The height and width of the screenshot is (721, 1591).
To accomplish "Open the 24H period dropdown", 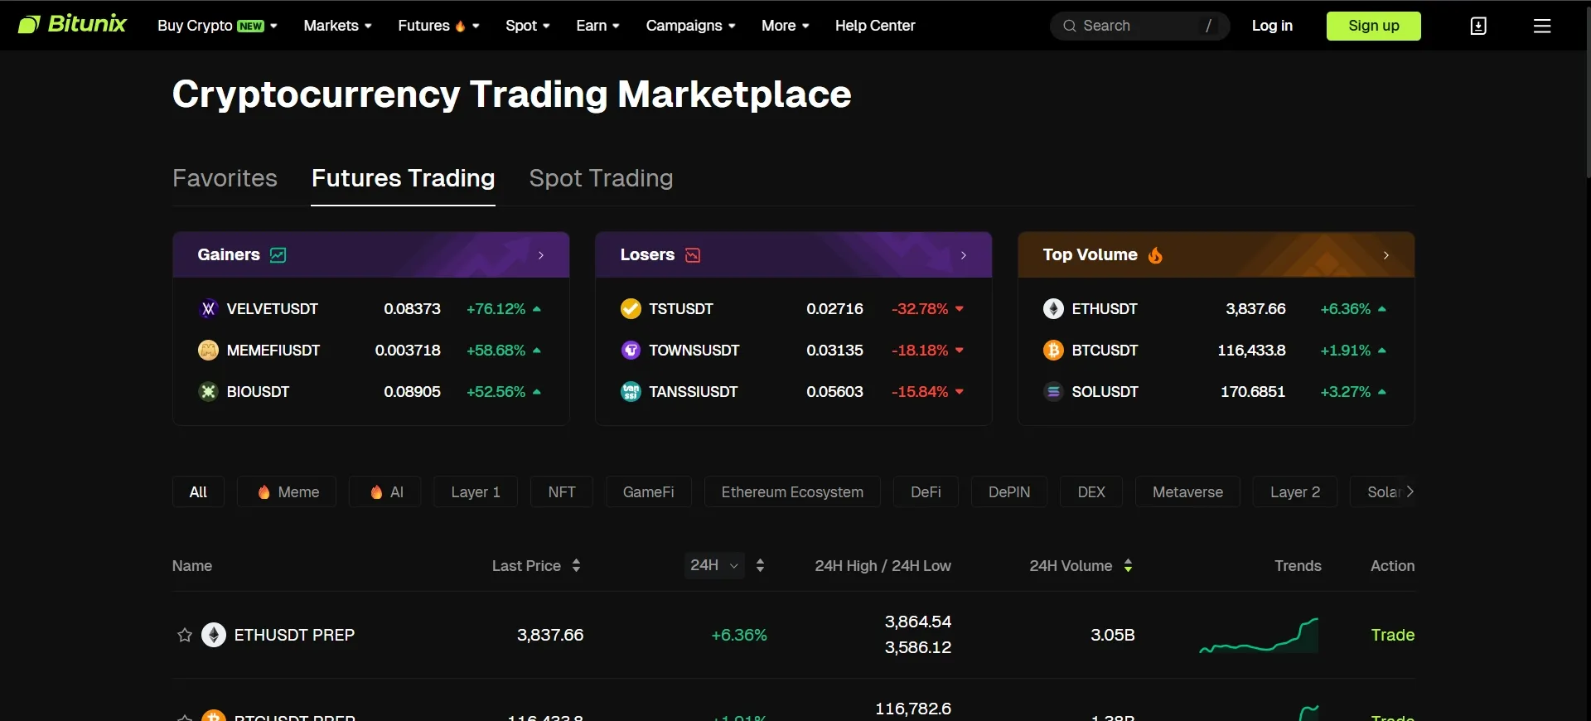I will (714, 565).
